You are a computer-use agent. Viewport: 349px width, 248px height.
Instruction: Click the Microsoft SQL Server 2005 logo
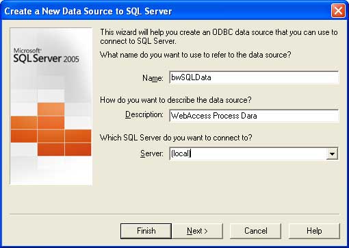tap(47, 55)
